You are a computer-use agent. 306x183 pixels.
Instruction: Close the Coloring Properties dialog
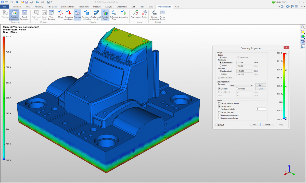click(286, 48)
